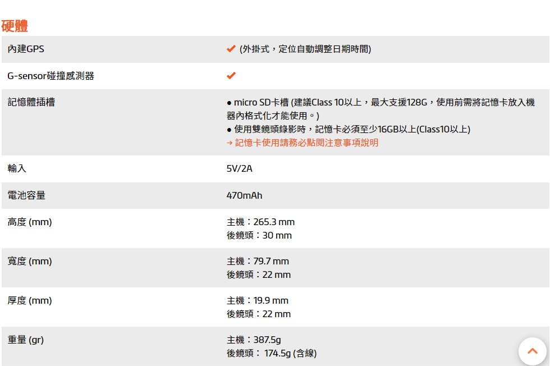Click the orange checkmark beside built-in GPS
Viewport: 550px width, 366px height.
231,49
